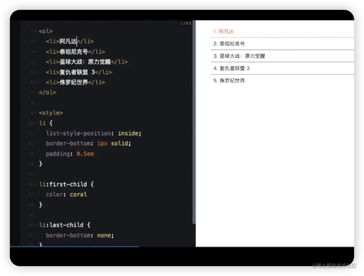
Task: Click the li:first-child selector
Action: (63, 184)
